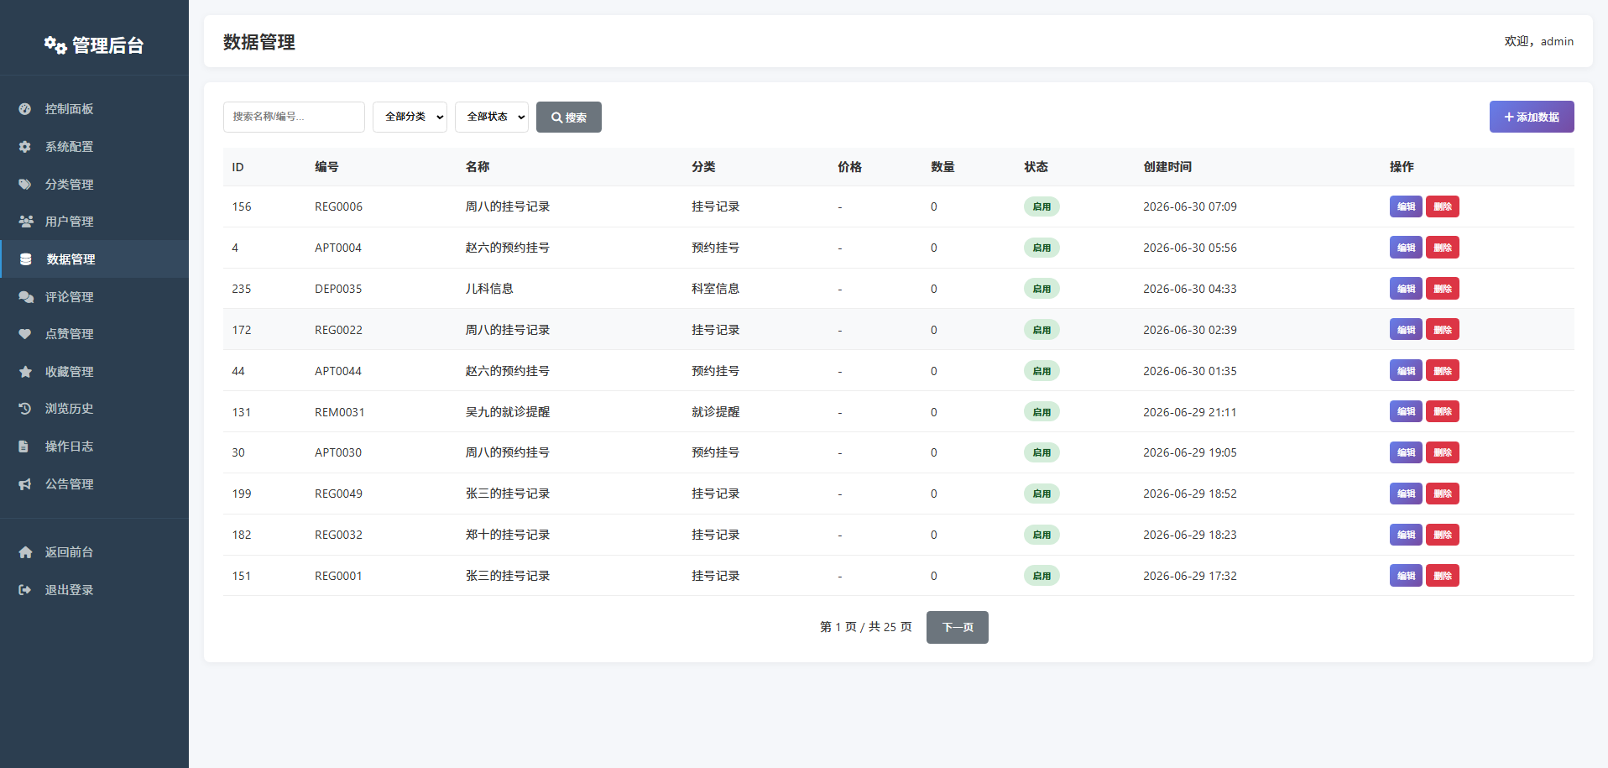Go to 用户管理 in sidebar

point(94,222)
